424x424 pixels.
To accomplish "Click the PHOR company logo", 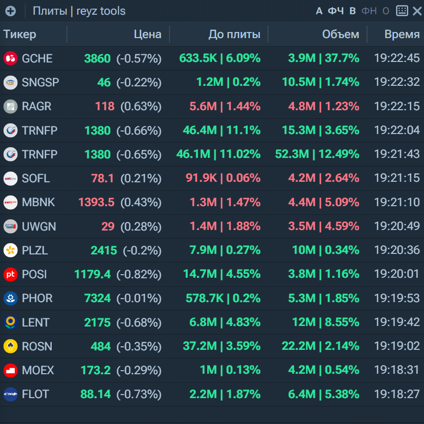I will (x=11, y=298).
